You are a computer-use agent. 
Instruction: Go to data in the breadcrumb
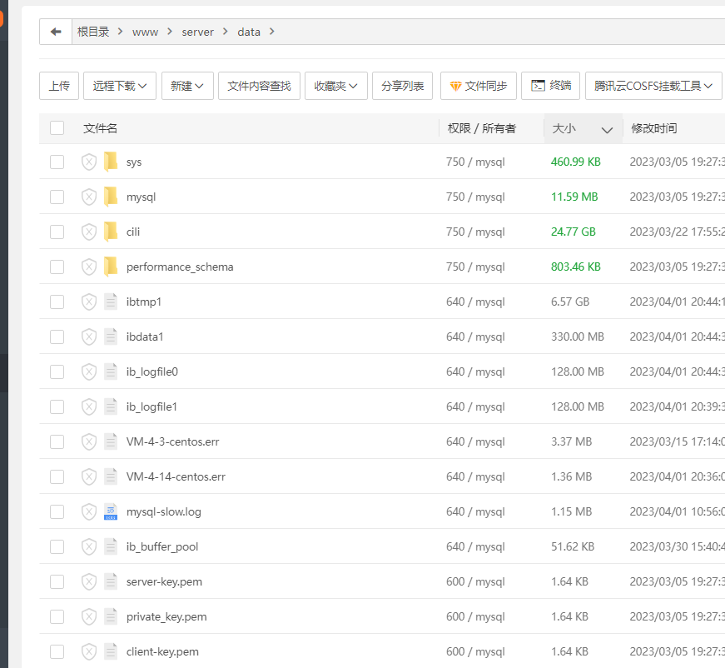click(x=249, y=32)
